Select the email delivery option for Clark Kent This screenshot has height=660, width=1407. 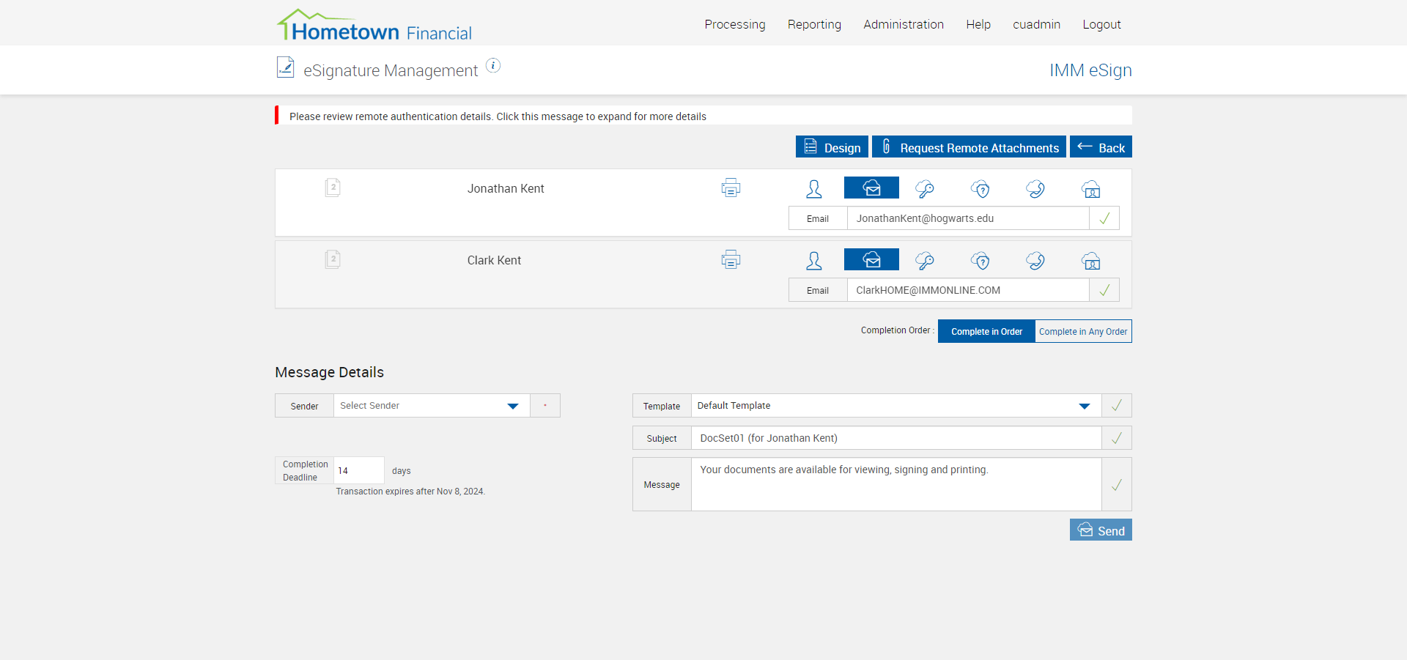(871, 260)
